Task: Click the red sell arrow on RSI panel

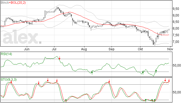Action: pyautogui.click(x=60, y=58)
